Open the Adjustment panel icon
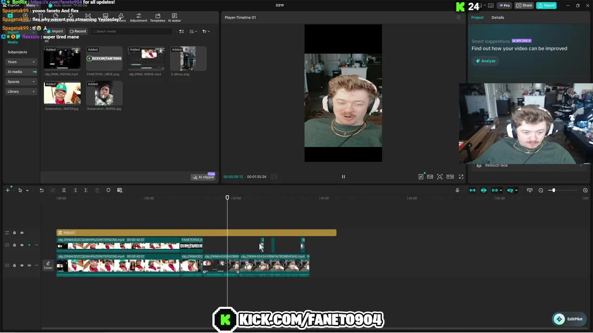The width and height of the screenshot is (593, 333). pyautogui.click(x=138, y=18)
